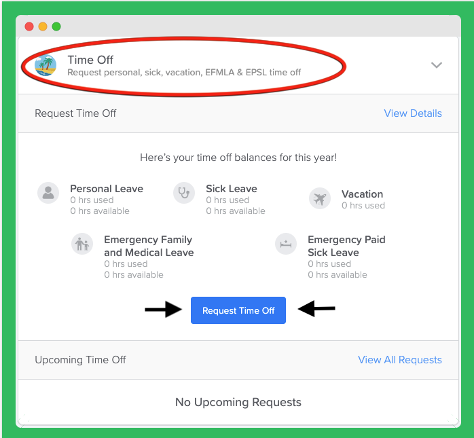
Task: Click the yellow minimize window button
Action: pos(43,26)
